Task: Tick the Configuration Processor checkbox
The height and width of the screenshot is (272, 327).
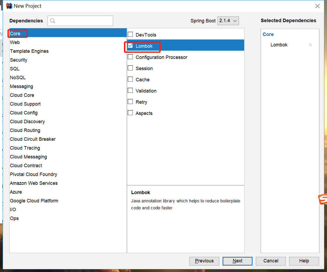Action: tap(130, 57)
